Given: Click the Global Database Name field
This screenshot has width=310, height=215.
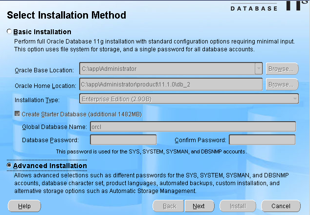Looking at the screenshot, I should 193,127.
